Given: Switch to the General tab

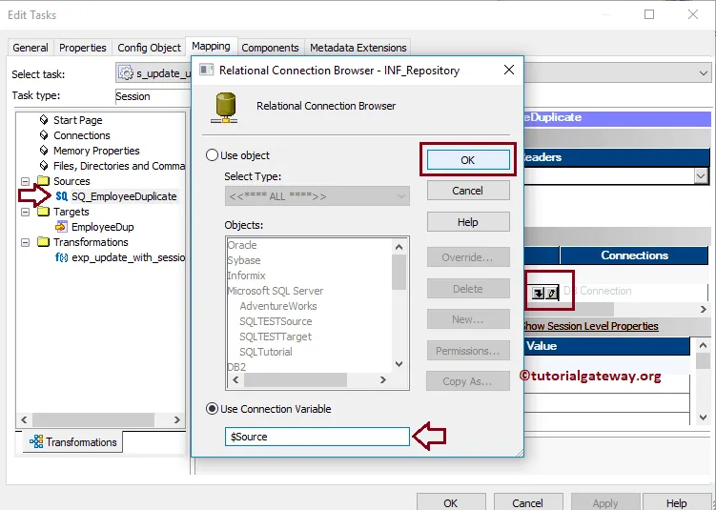Looking at the screenshot, I should pos(31,48).
